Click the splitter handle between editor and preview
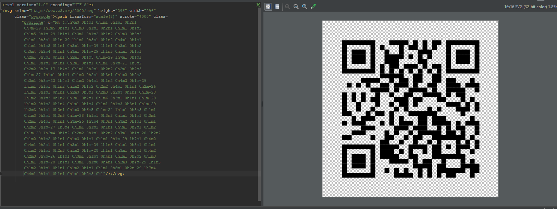Viewport: 557px width, 209px height. point(262,104)
